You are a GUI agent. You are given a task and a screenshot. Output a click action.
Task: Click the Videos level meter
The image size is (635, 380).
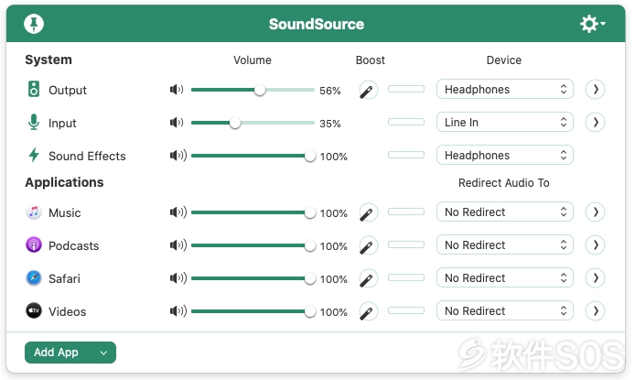(x=406, y=310)
